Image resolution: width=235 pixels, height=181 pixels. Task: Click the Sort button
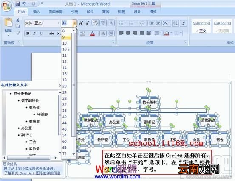pyautogui.click(x=175, y=23)
